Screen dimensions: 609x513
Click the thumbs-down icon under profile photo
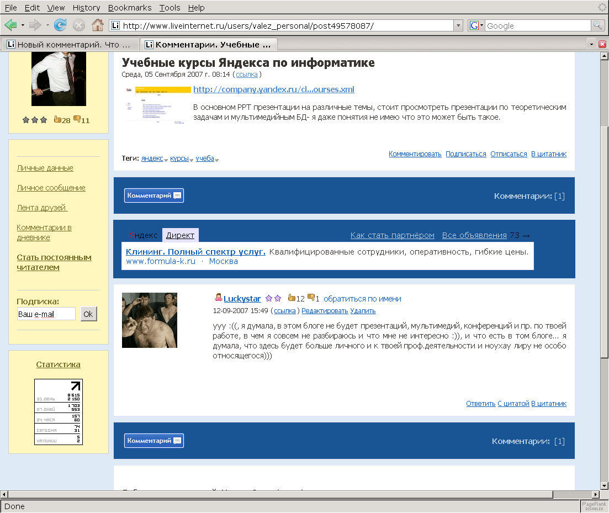coord(77,120)
